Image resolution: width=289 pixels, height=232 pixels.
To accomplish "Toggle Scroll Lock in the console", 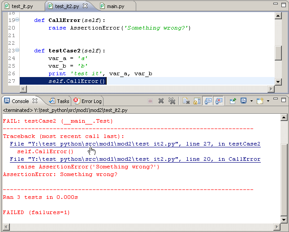I will tap(197, 101).
